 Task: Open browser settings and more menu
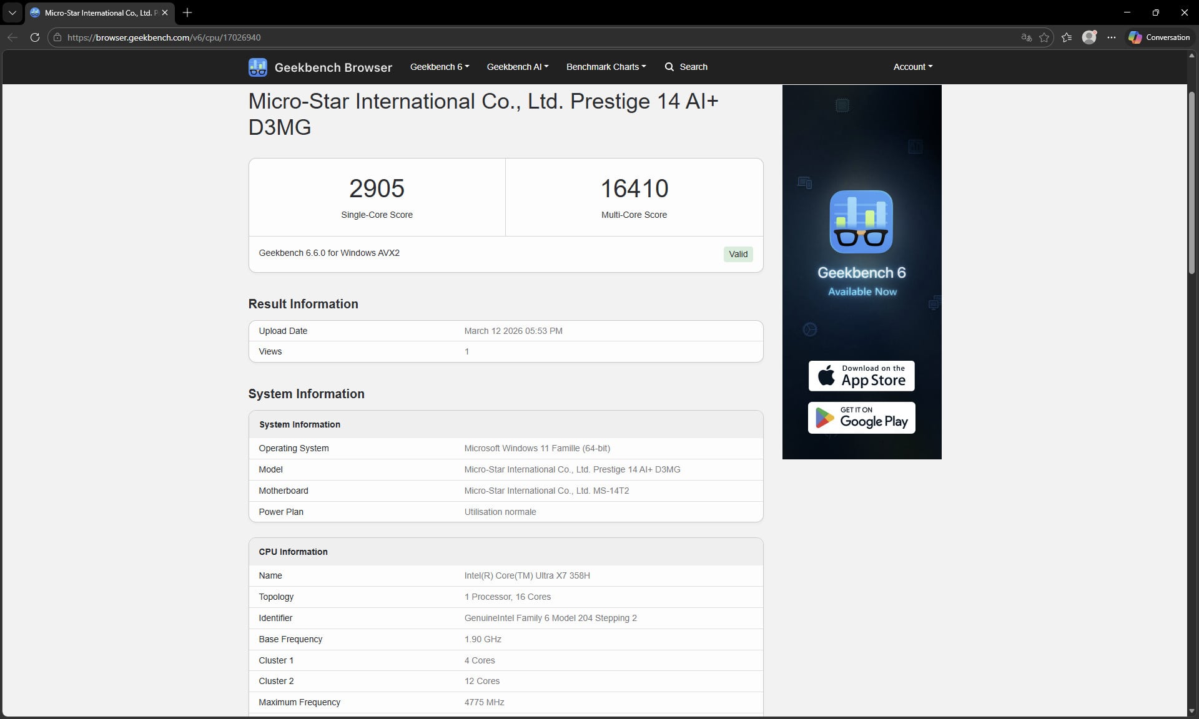tap(1112, 37)
